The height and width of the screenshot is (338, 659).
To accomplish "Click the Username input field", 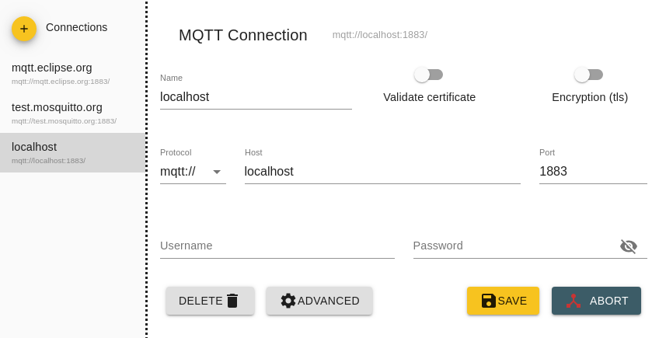I will coord(277,246).
